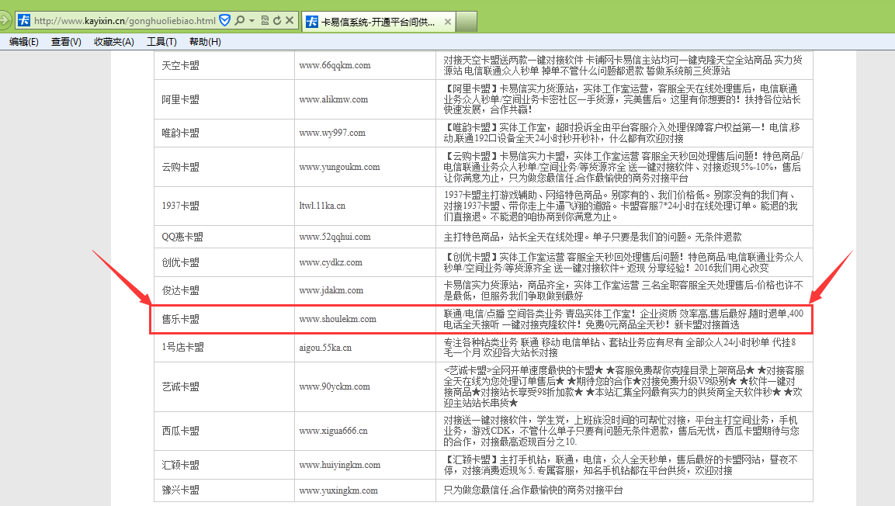Screen dimensions: 895x506
Task: Open the 收藏夹(A) menu
Action: (x=114, y=42)
